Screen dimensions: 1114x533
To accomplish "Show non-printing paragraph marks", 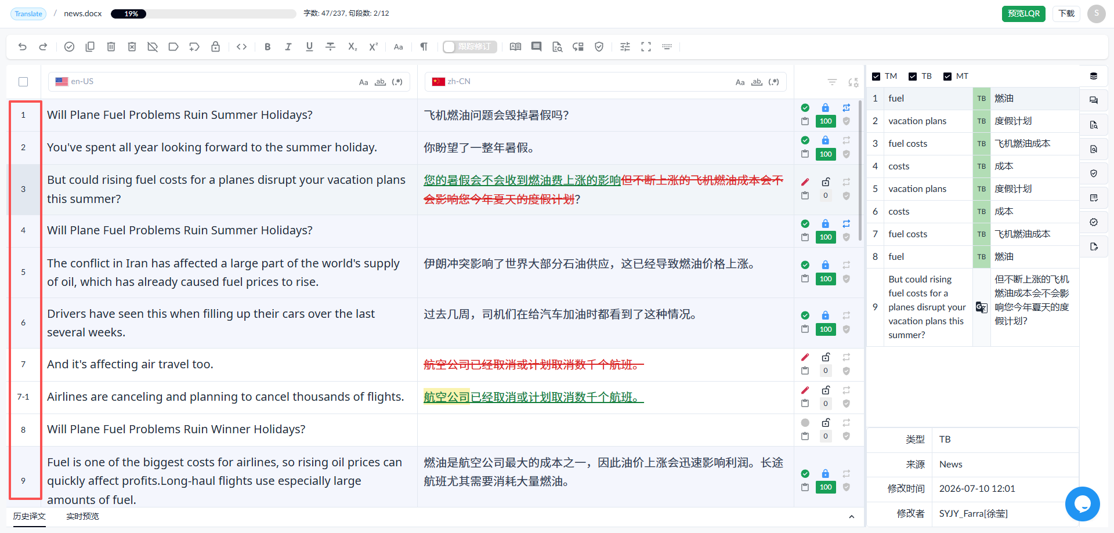I will click(x=424, y=47).
